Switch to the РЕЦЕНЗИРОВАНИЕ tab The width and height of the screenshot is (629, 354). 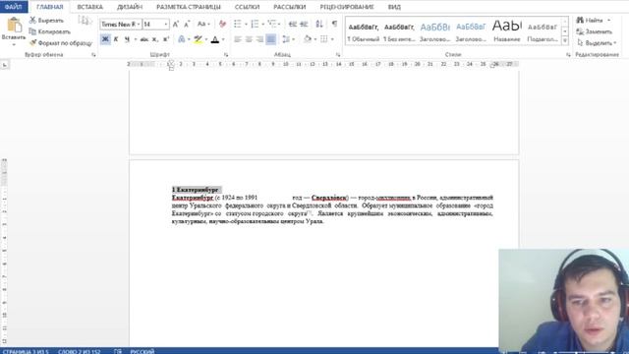[347, 7]
